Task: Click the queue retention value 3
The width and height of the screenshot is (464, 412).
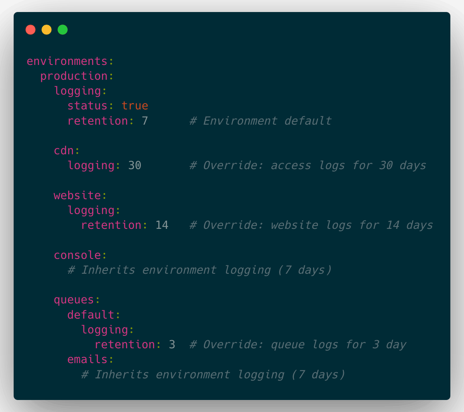Action: click(x=172, y=345)
